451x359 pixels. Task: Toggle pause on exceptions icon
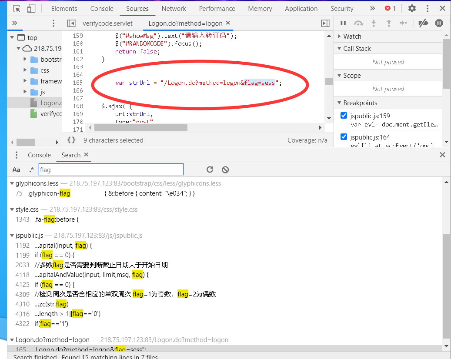(439, 23)
